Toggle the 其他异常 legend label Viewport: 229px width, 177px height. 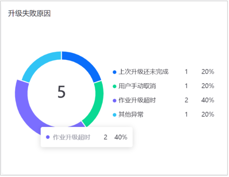131,114
